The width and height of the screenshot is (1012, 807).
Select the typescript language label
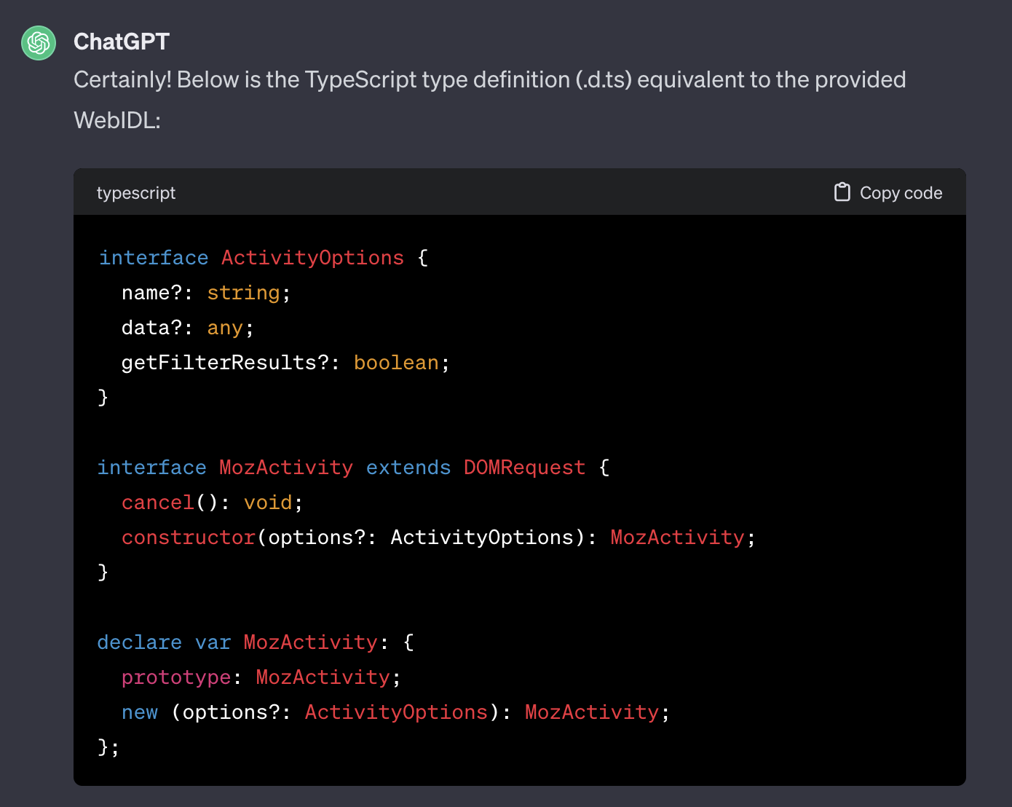136,192
